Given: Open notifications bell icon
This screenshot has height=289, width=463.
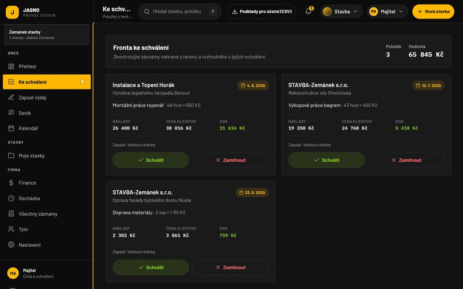Looking at the screenshot, I should (x=308, y=12).
